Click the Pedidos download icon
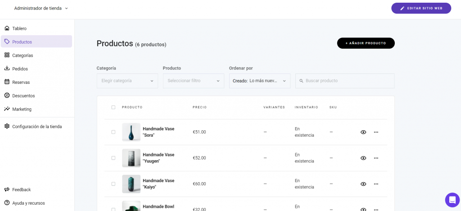Viewport: 461px width, 211px height. pyautogui.click(x=7, y=69)
